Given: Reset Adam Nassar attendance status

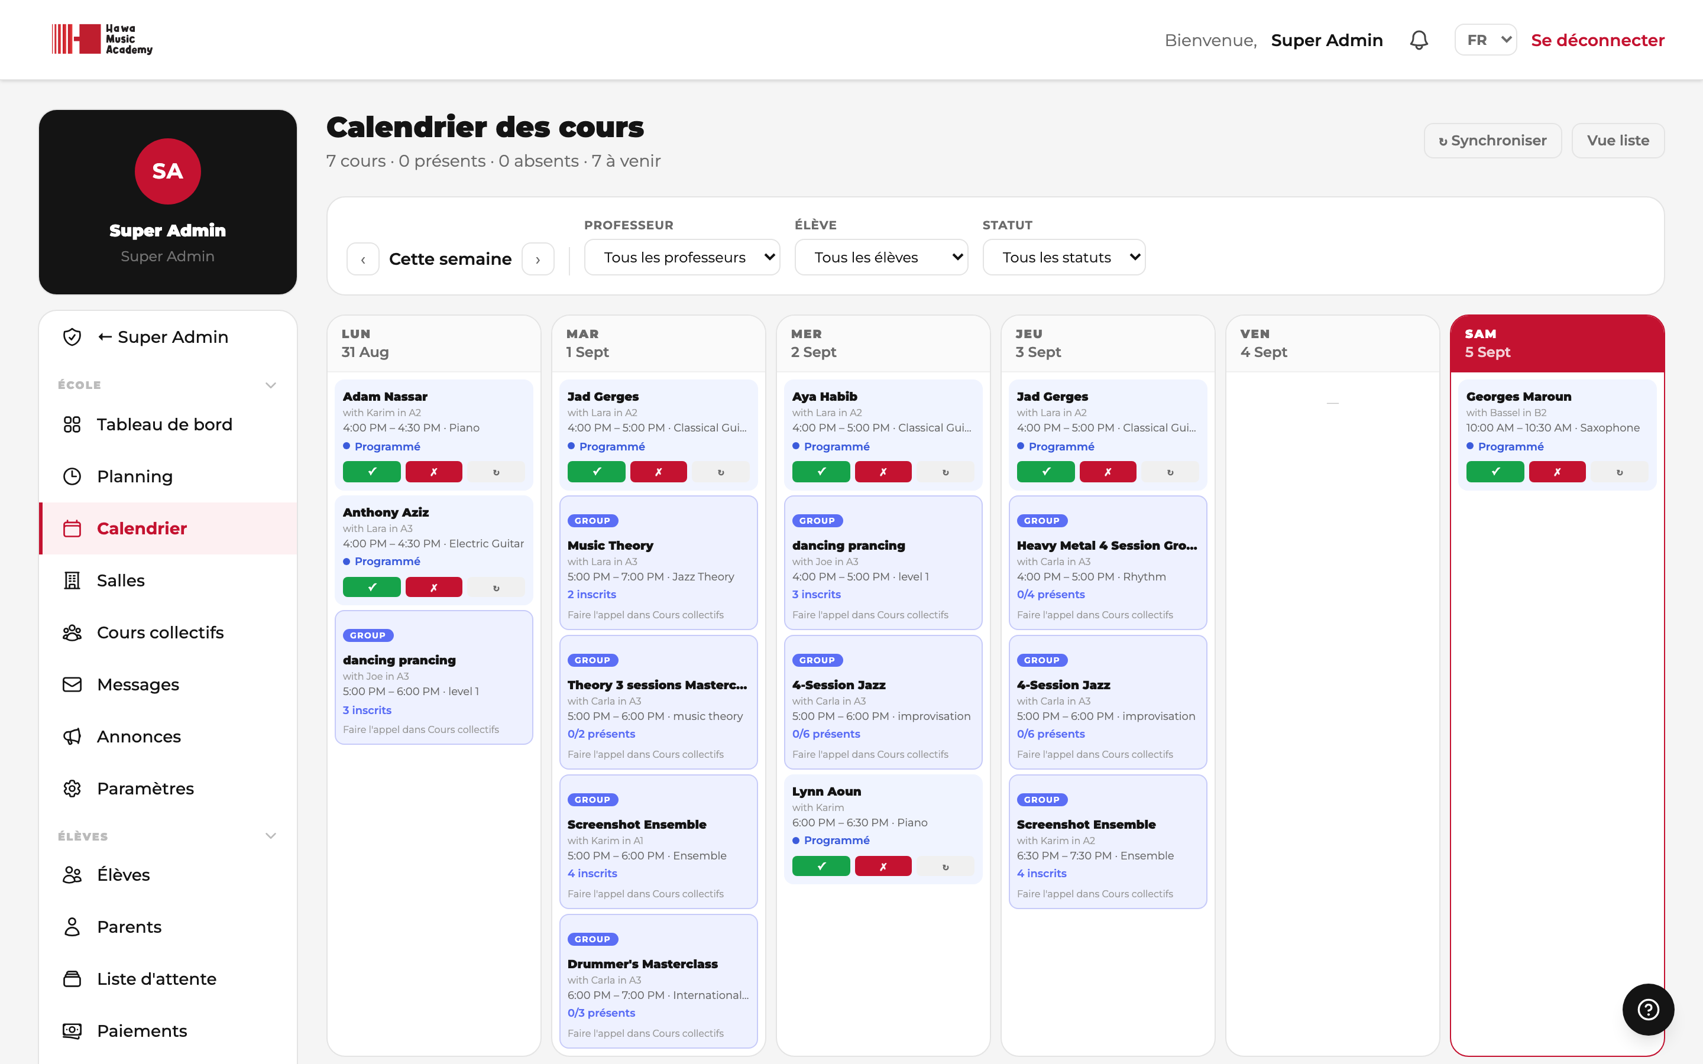Looking at the screenshot, I should coord(496,472).
